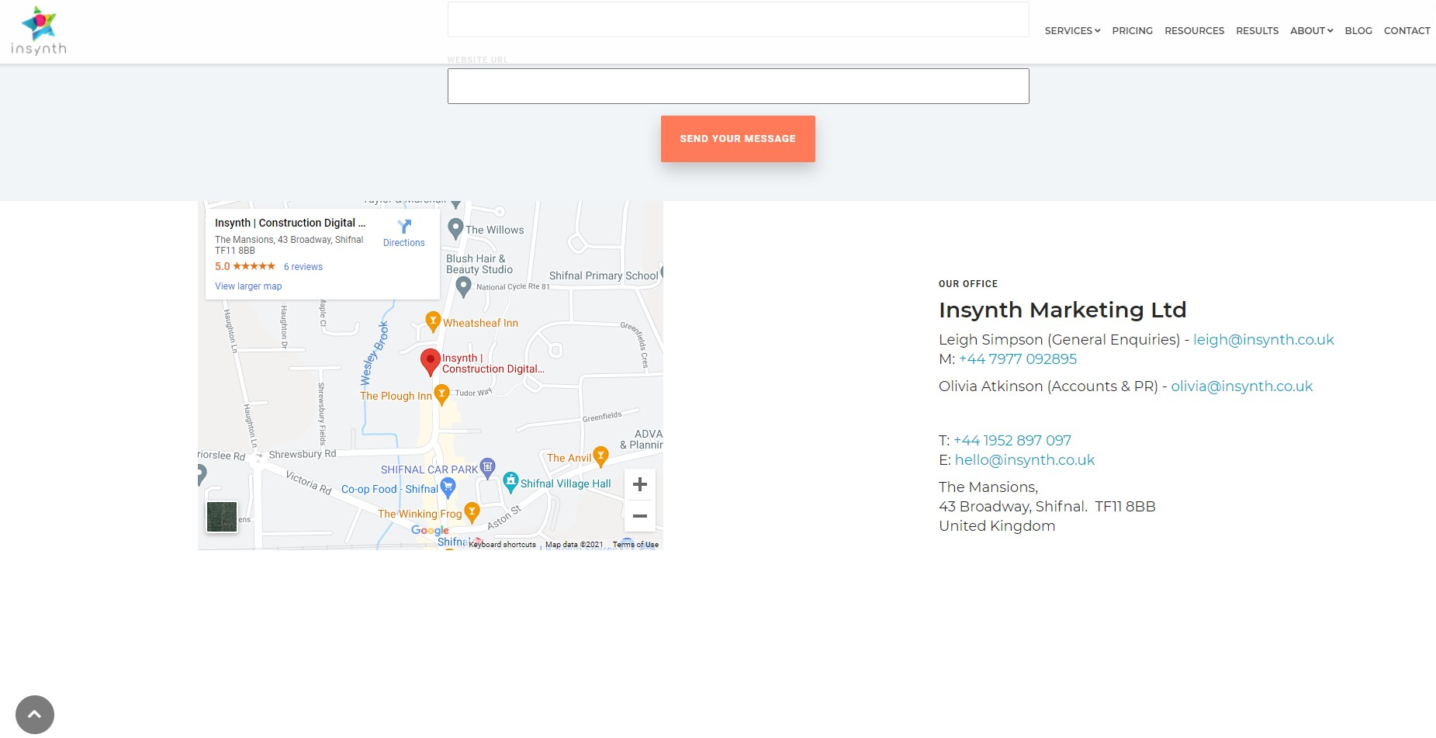The width and height of the screenshot is (1436, 738).
Task: Click the Shifnal Car Park marker
Action: coord(487,467)
